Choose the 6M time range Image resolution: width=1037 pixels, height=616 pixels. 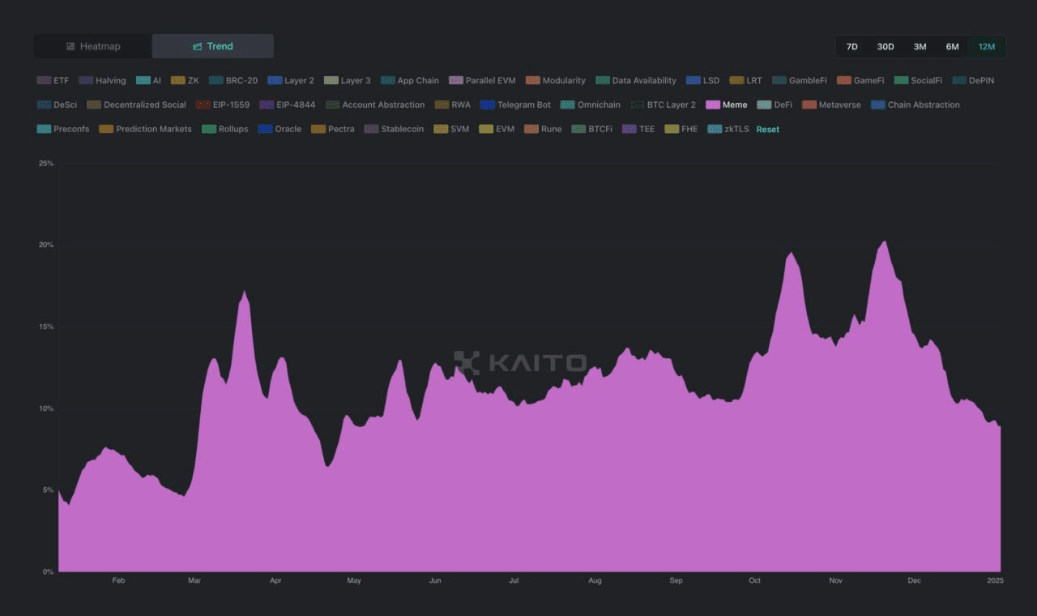[953, 46]
